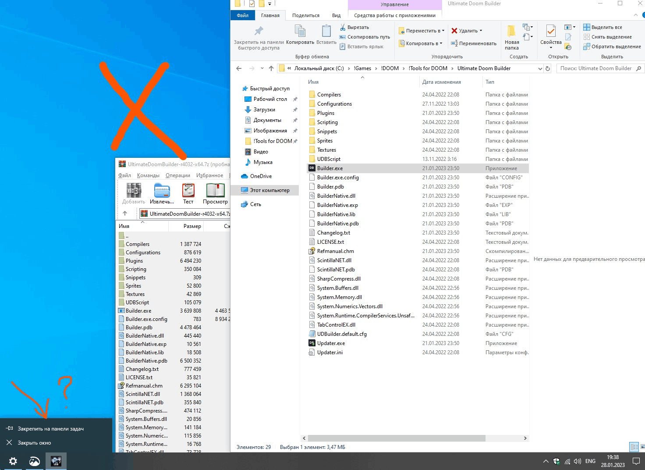Open the Команды menu in WinRAR
Viewport: 645px width, 470px height.
pos(148,175)
